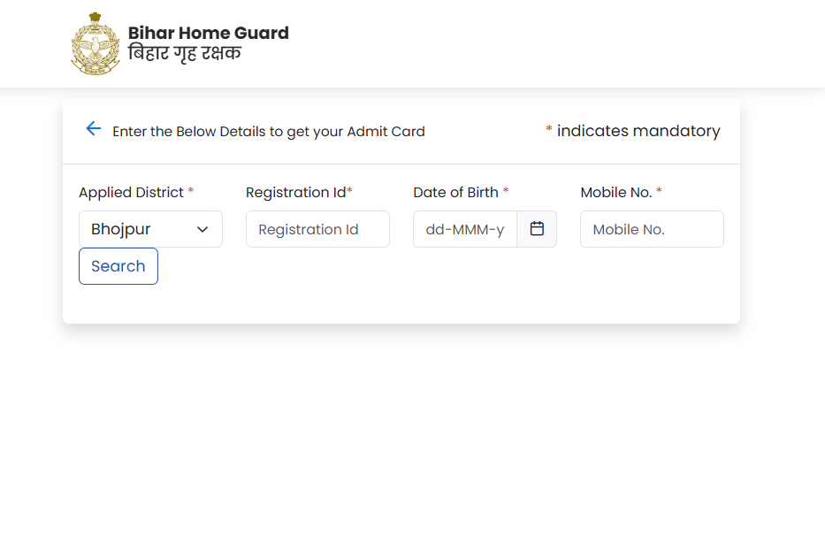Go back using the left arrow icon
Screen dimensions: 825x558
tap(93, 129)
